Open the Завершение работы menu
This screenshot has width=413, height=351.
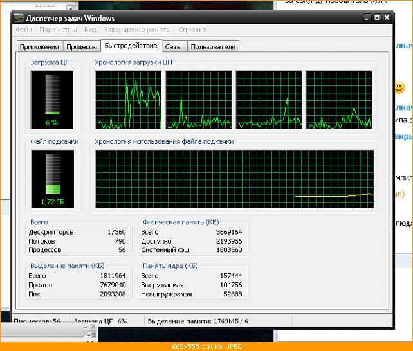(137, 30)
